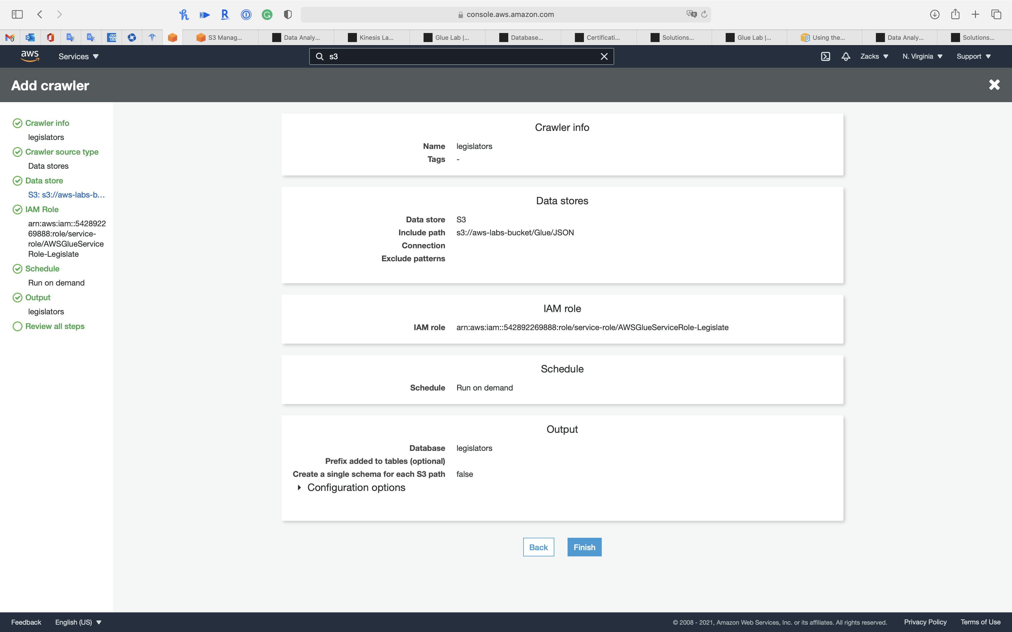Open the Services dropdown menu
This screenshot has height=632, width=1012.
pyautogui.click(x=78, y=56)
